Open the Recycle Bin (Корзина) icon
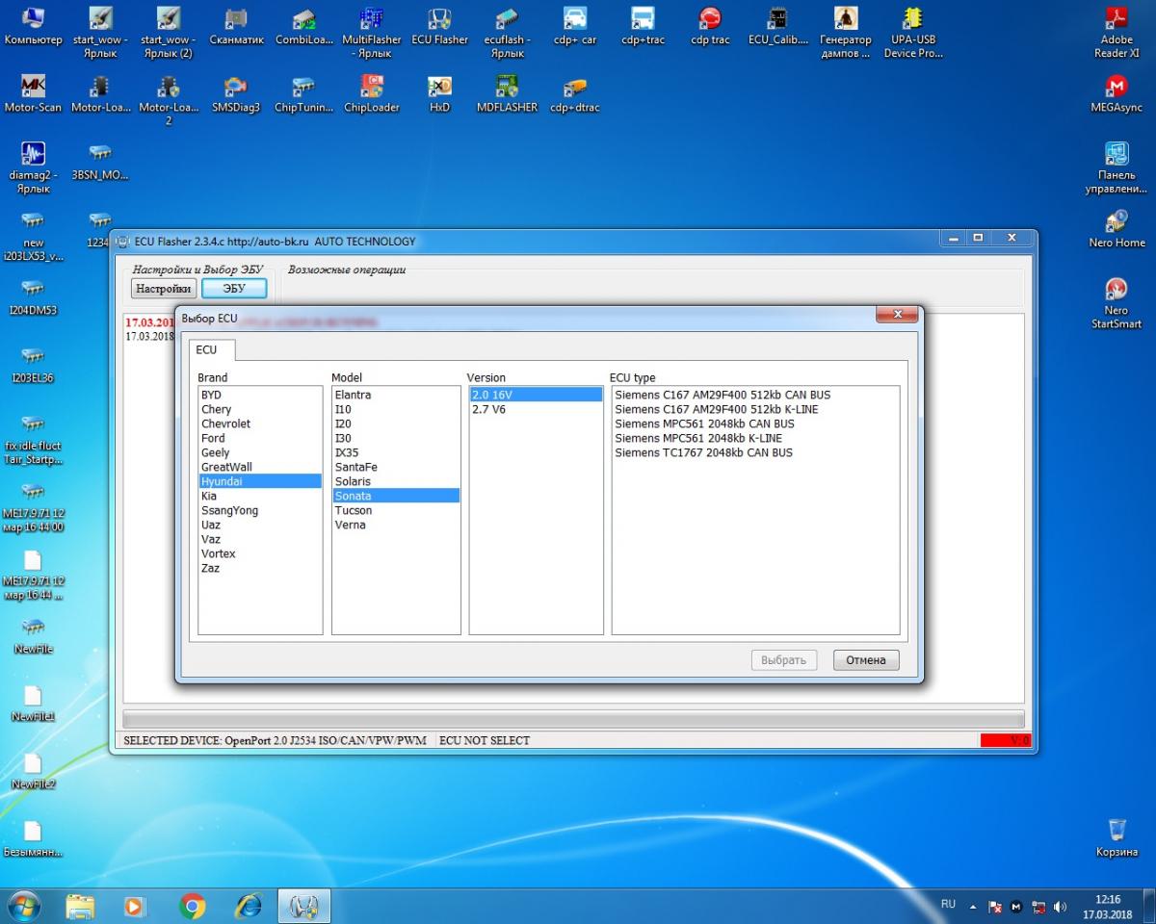Viewport: 1156px width, 924px height. click(1117, 832)
